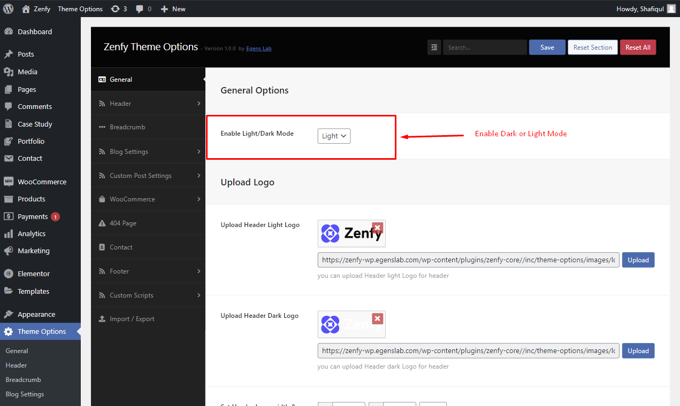Open the comments bubble icon in admin bar
680x406 pixels.
click(x=140, y=9)
